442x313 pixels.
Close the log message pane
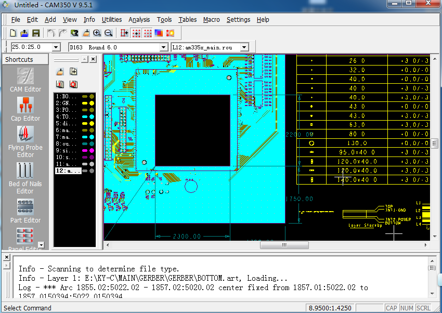[x=6, y=257]
